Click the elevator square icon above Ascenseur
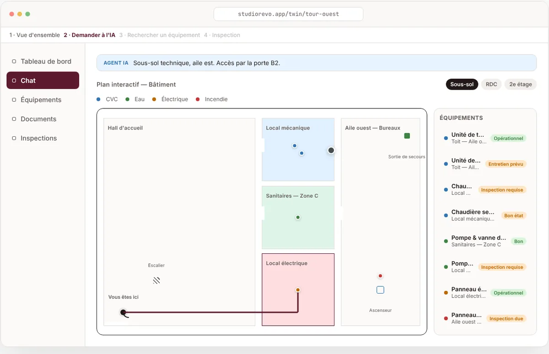 click(380, 290)
